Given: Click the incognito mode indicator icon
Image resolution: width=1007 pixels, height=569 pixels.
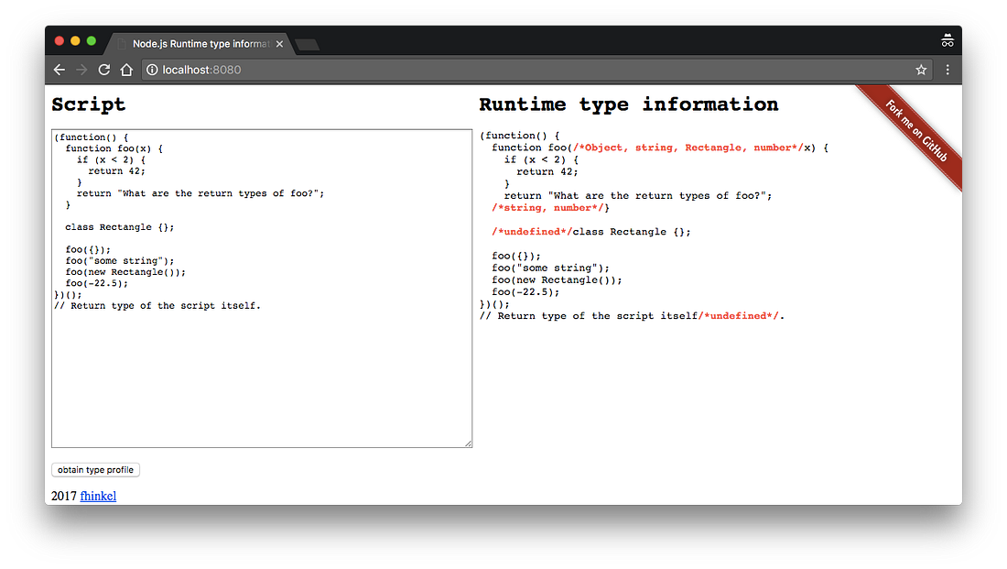Looking at the screenshot, I should pos(947,39).
